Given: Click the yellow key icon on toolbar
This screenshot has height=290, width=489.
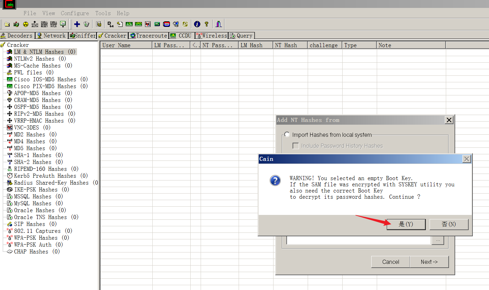Looking at the screenshot, I should click(185, 24).
